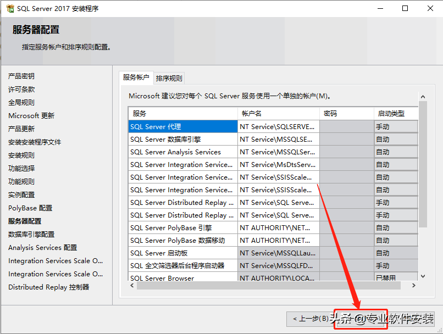Close the SQL Server 2017 installer window
443x334 pixels.
[430, 9]
